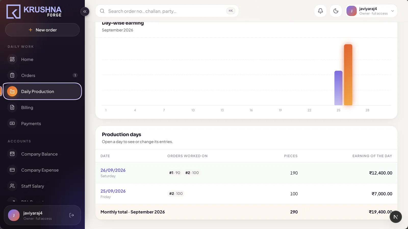Click the purple earnings bar in the chart
Viewport: 408px width, 229px height.
(x=338, y=88)
